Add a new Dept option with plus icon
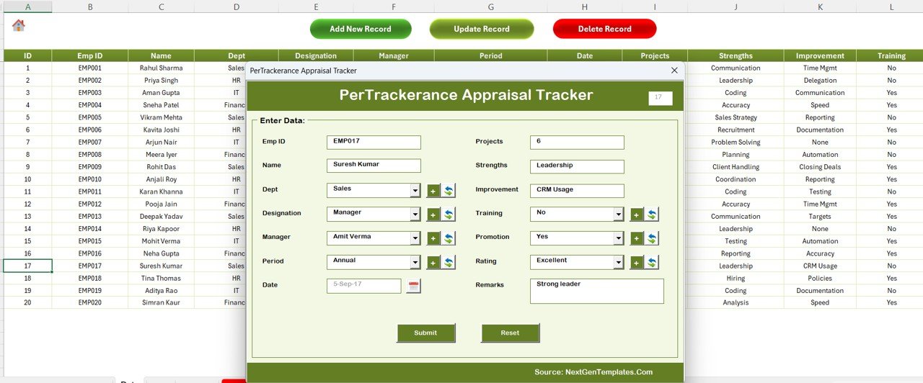This screenshot has height=383, width=923. point(433,191)
